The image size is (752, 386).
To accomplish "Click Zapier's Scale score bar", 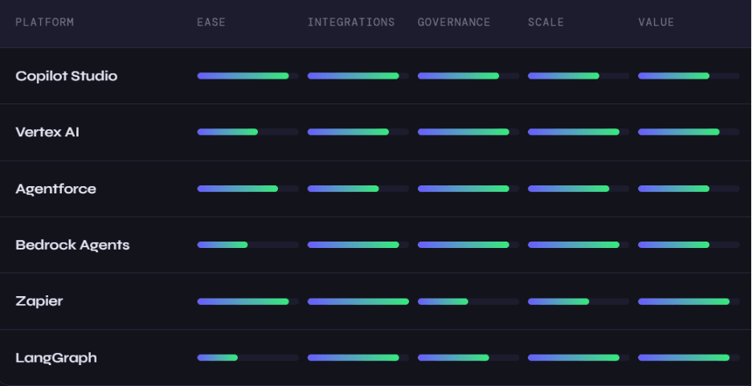I will coord(579,302).
